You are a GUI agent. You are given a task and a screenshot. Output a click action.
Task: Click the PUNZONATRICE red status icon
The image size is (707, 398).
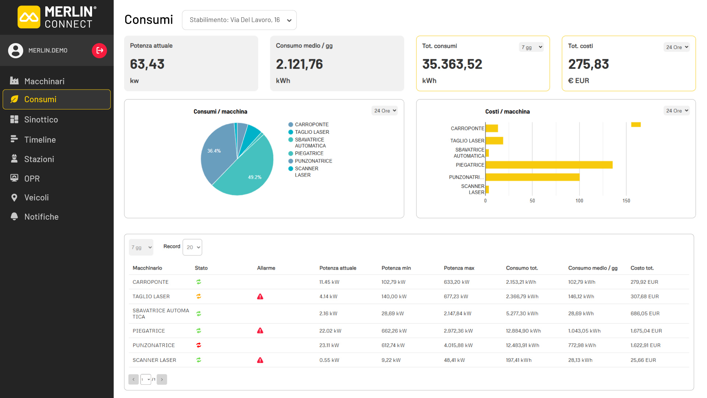click(x=198, y=345)
